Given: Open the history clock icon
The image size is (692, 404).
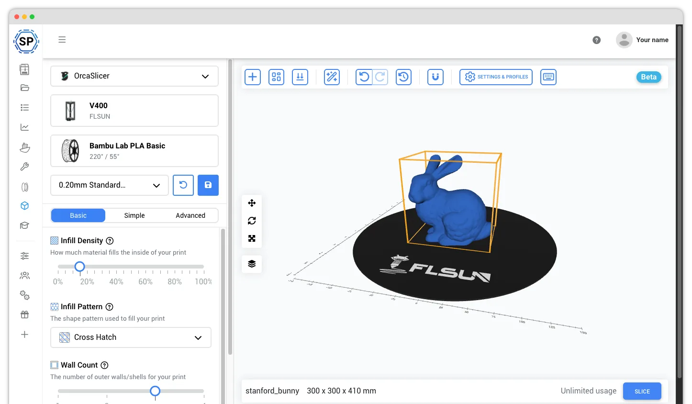Looking at the screenshot, I should 404,77.
